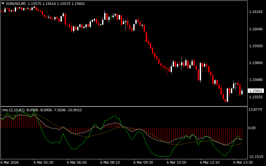Click the 1.16040 price scale label

coord(256,29)
